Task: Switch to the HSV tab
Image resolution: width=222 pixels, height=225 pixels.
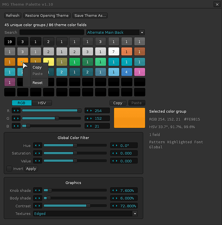Action: tap(42, 103)
